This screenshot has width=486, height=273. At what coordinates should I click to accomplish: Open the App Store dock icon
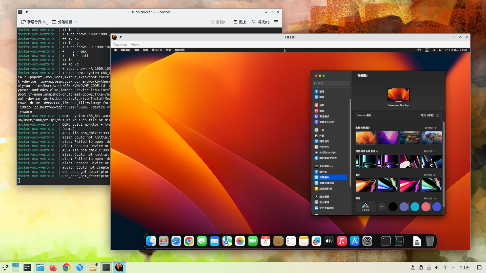[354, 241]
